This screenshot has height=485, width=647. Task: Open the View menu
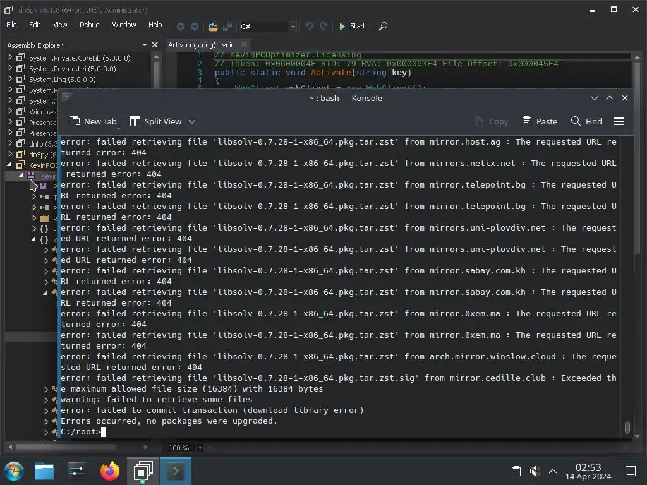pos(60,25)
